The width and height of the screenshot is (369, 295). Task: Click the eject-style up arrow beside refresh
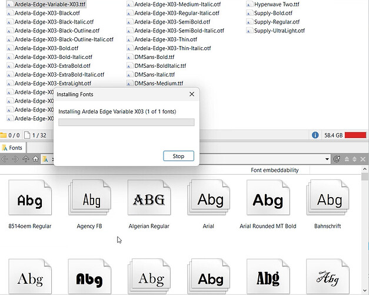[347, 159]
